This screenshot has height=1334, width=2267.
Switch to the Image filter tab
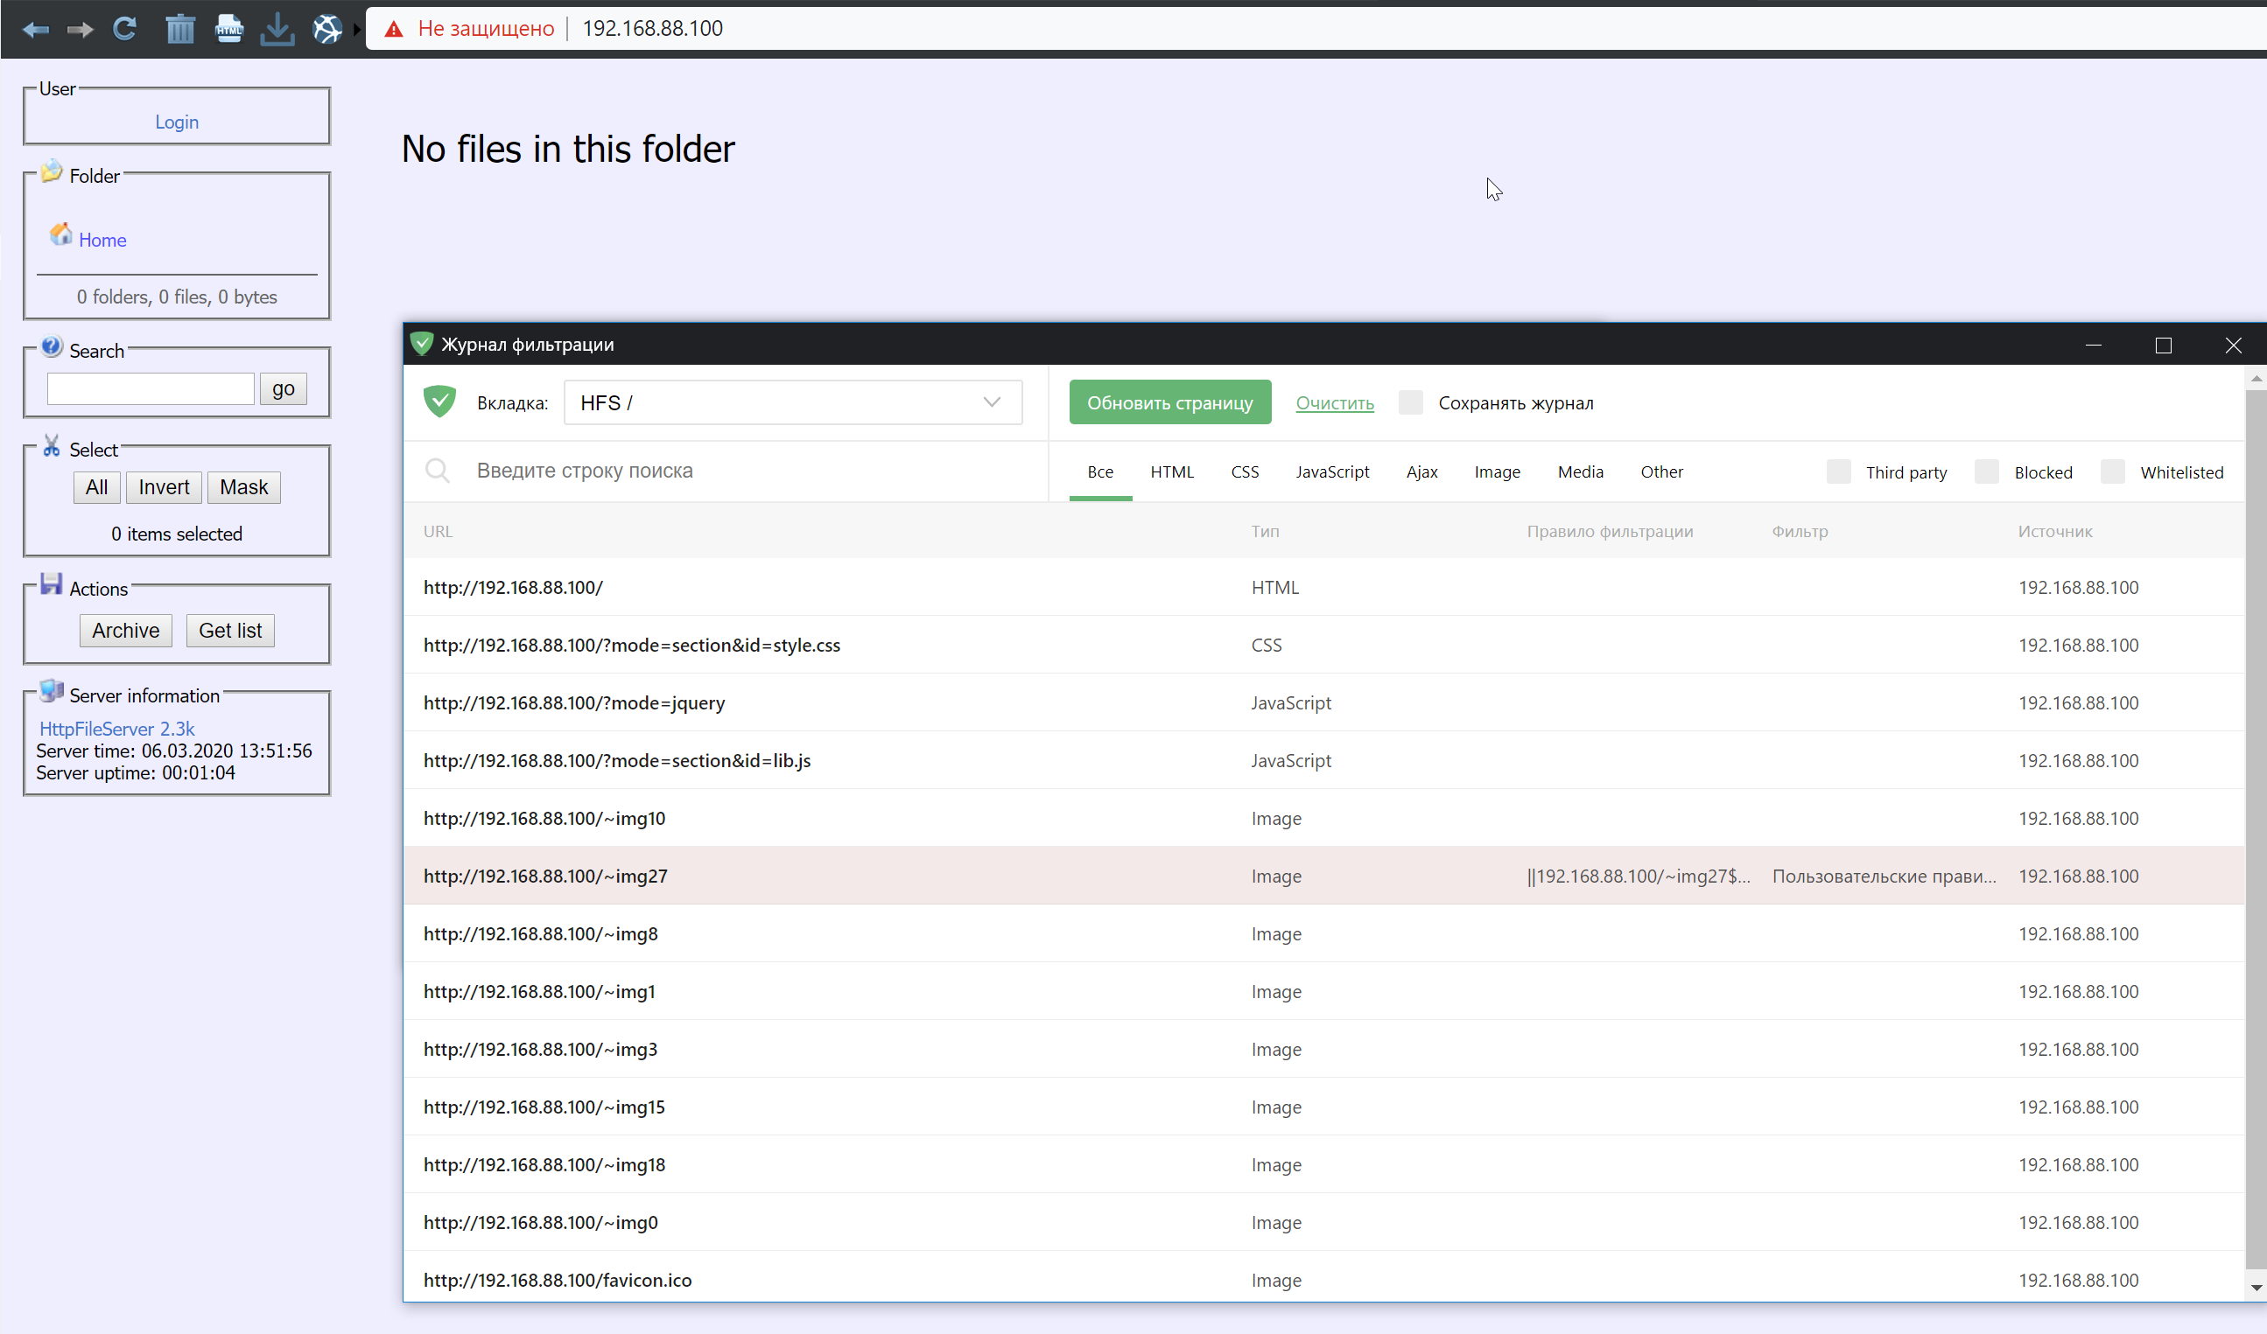1496,471
